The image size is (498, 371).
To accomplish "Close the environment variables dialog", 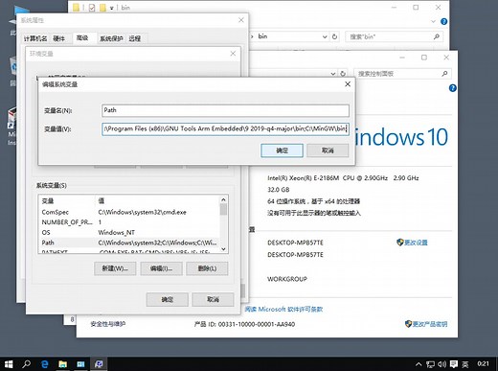I will click(x=233, y=54).
